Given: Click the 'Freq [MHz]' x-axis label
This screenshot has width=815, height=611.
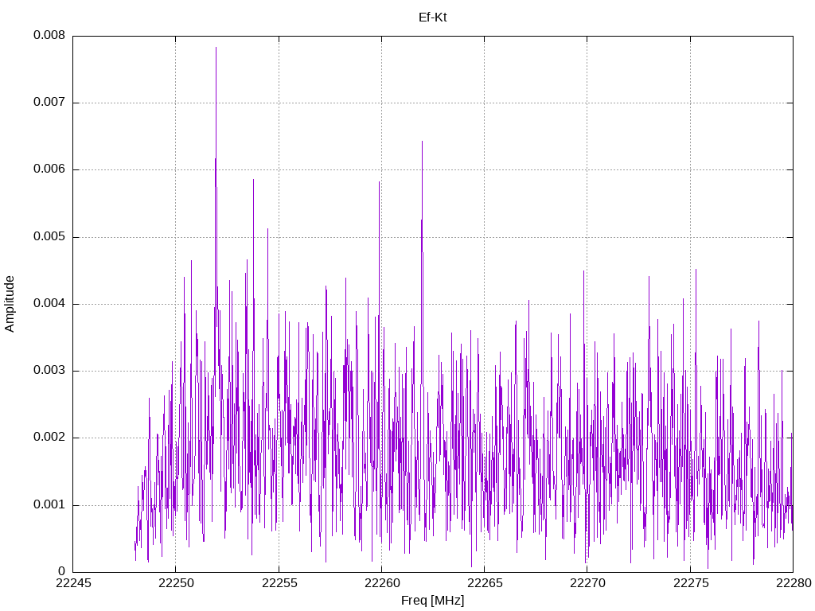Looking at the screenshot, I should tap(432, 601).
